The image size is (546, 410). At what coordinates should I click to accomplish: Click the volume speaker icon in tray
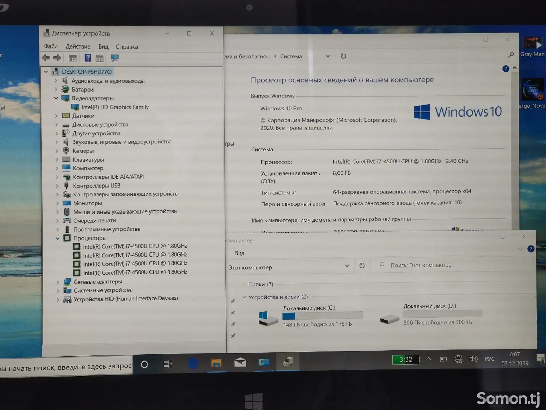(x=473, y=359)
